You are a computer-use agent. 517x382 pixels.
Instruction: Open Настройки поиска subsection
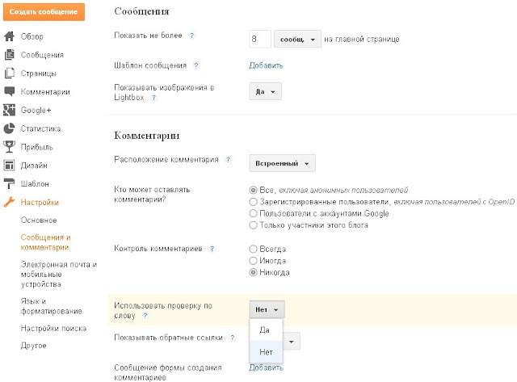point(54,328)
